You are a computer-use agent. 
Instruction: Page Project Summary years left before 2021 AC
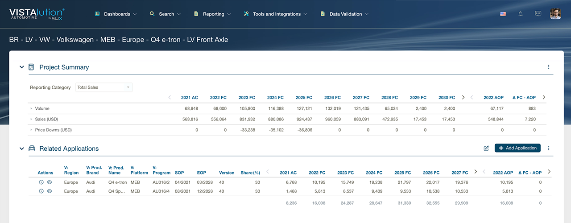pyautogui.click(x=170, y=97)
